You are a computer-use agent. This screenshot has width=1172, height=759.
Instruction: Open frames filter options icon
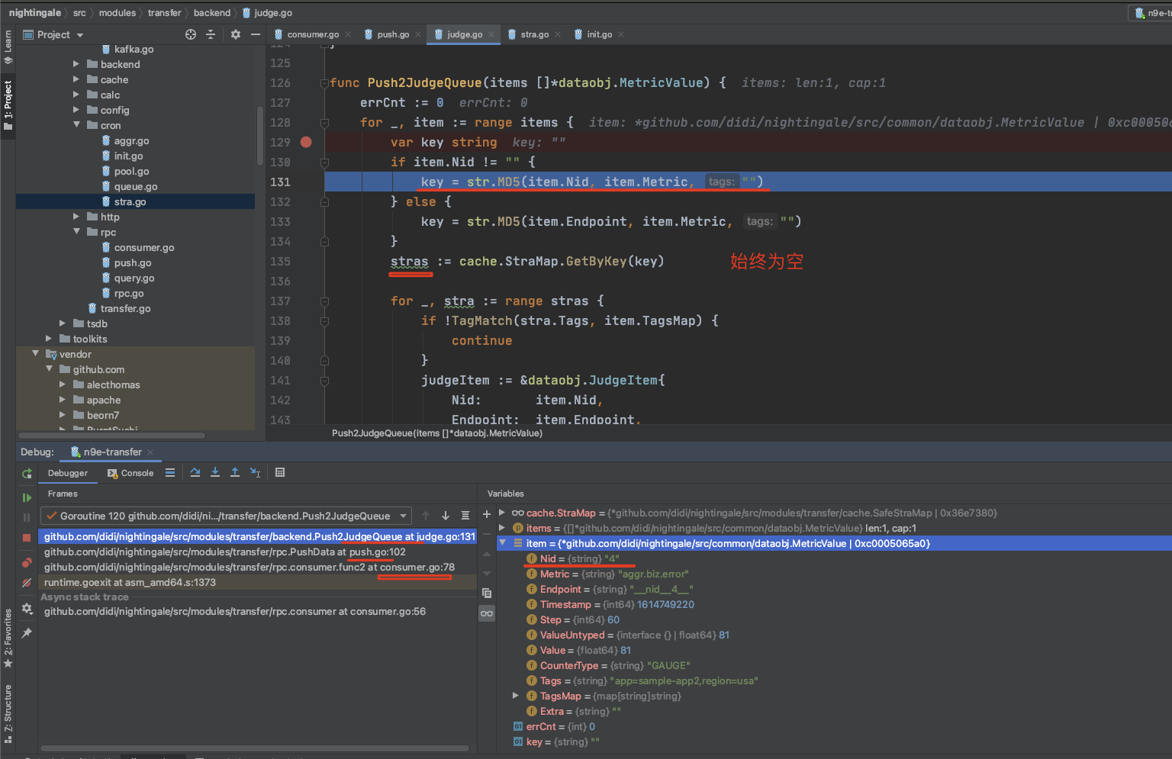point(465,516)
